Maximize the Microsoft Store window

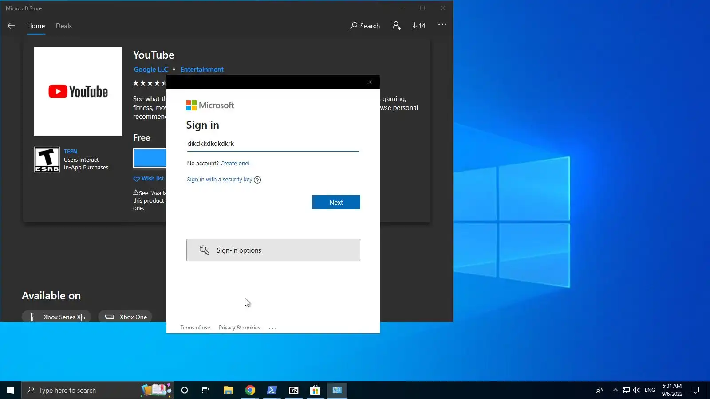[422, 8]
